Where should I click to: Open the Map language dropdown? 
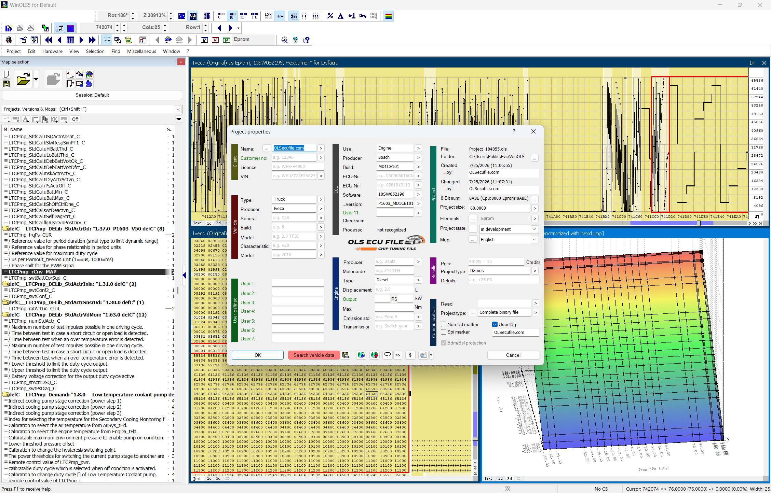click(x=534, y=239)
